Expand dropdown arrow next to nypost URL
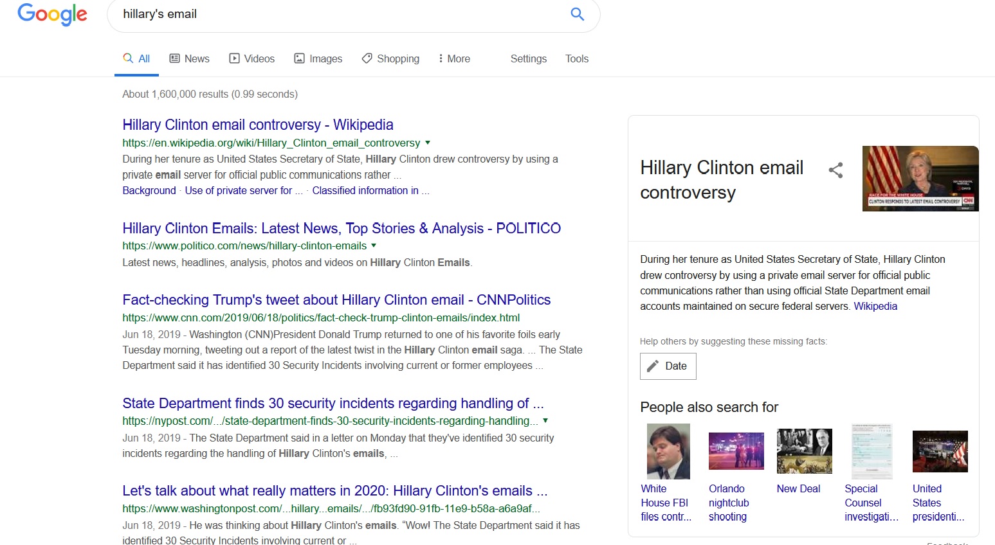The height and width of the screenshot is (545, 995). tap(545, 420)
